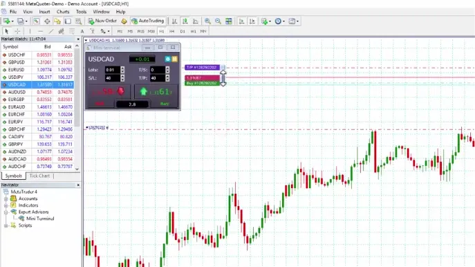
Task: Select the Fibonacci retracement tool
Action: click(72, 31)
